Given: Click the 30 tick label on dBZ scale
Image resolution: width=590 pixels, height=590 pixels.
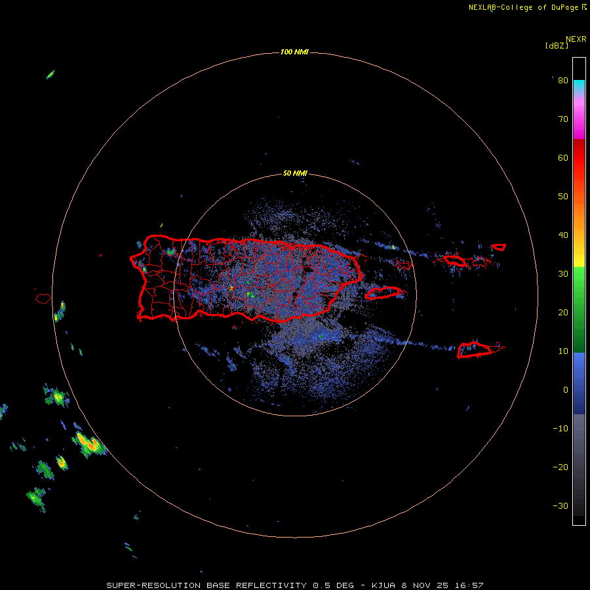Looking at the screenshot, I should pos(563,274).
